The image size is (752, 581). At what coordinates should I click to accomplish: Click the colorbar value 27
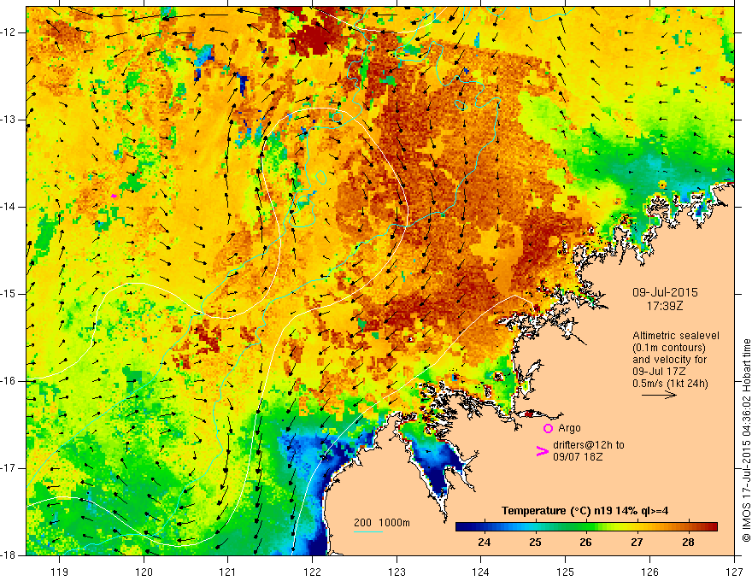[637, 543]
